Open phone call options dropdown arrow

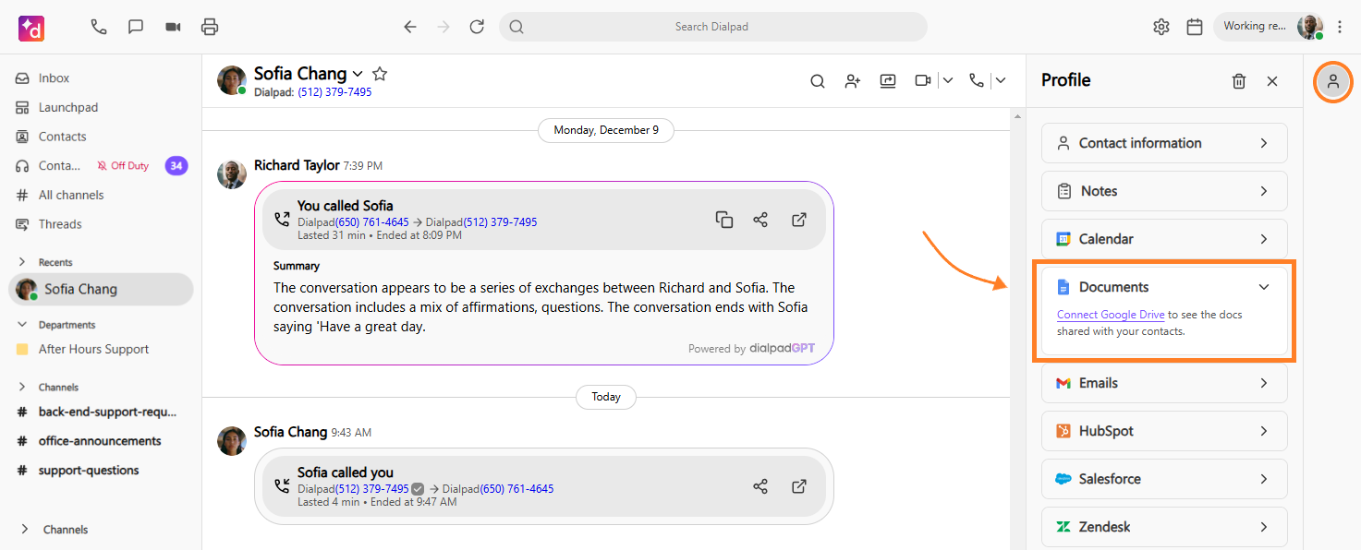[x=1000, y=81]
